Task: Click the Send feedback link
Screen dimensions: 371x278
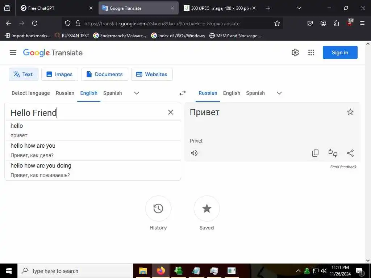Action: (x=343, y=167)
